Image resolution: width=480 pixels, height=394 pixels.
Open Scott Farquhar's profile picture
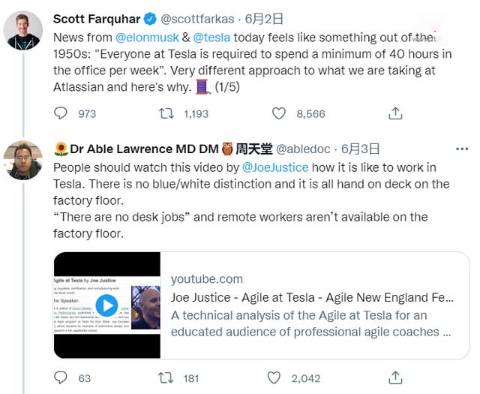(x=22, y=31)
